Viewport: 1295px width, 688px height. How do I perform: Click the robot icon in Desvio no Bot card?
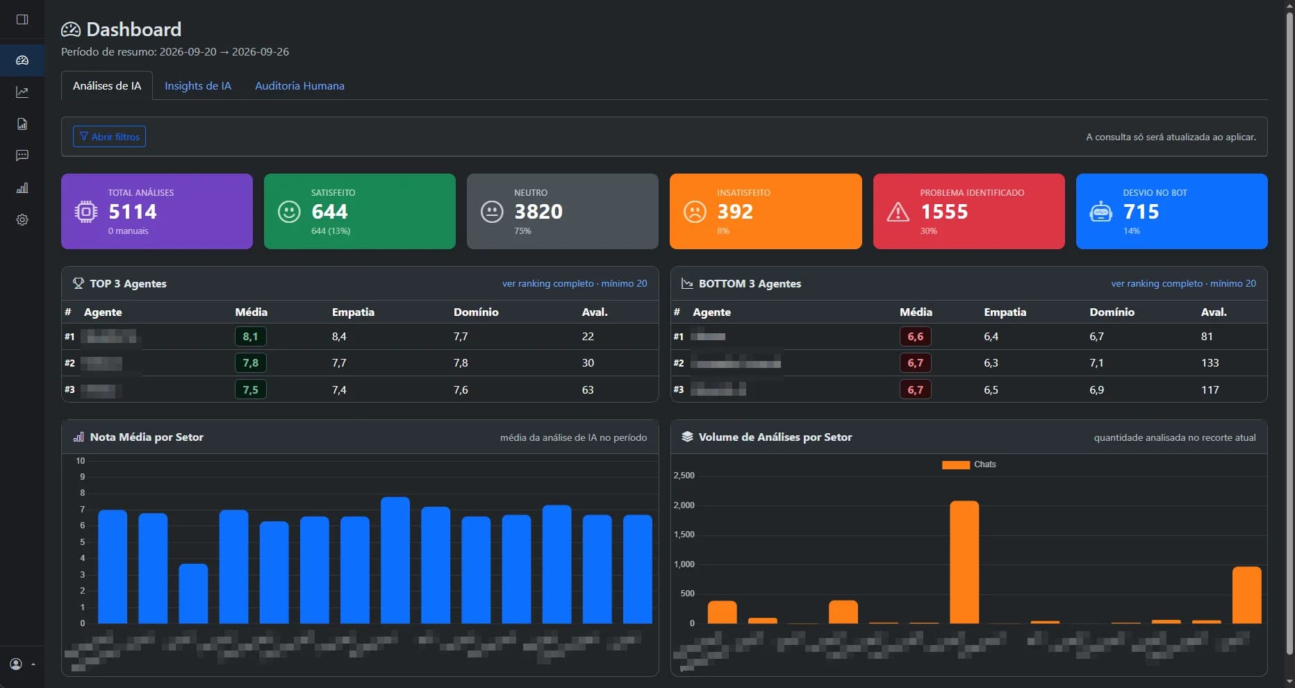(x=1100, y=211)
